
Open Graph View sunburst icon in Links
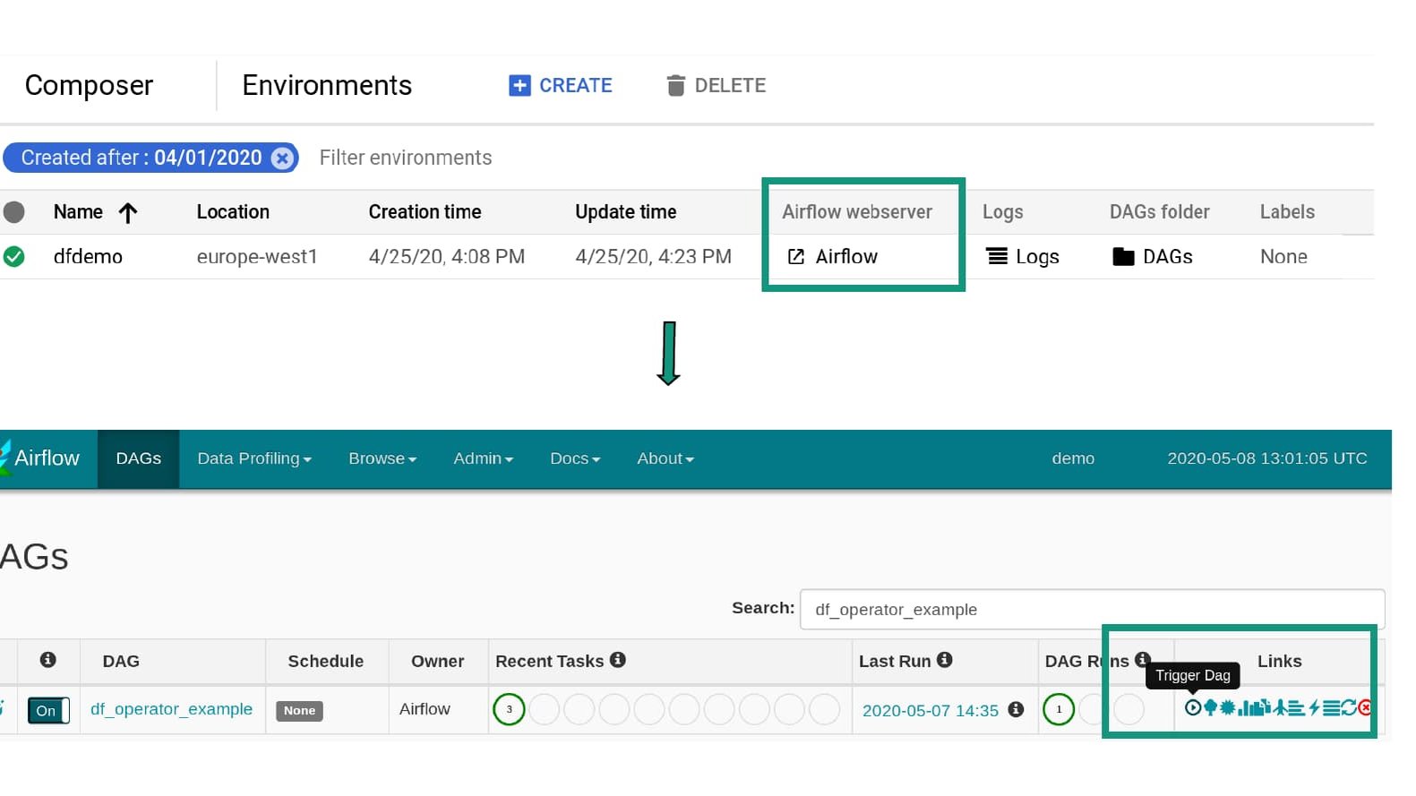point(1227,707)
